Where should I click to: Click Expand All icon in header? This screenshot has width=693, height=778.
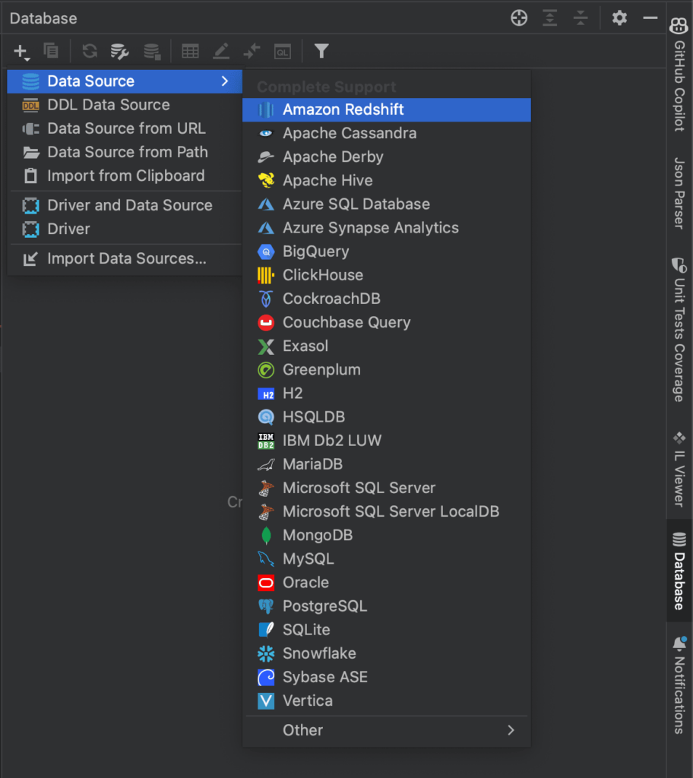click(549, 18)
